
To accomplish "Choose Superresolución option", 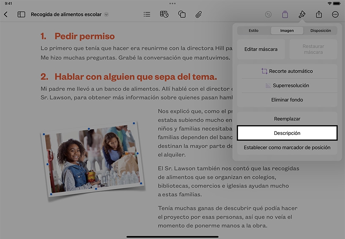I will 287,86.
